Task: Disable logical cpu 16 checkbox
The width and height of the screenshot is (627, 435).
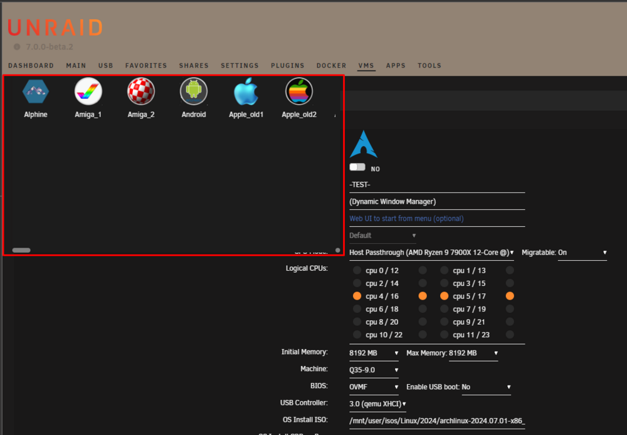Action: pos(422,296)
